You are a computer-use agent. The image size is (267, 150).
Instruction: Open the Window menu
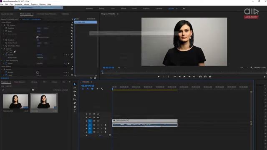43,4
